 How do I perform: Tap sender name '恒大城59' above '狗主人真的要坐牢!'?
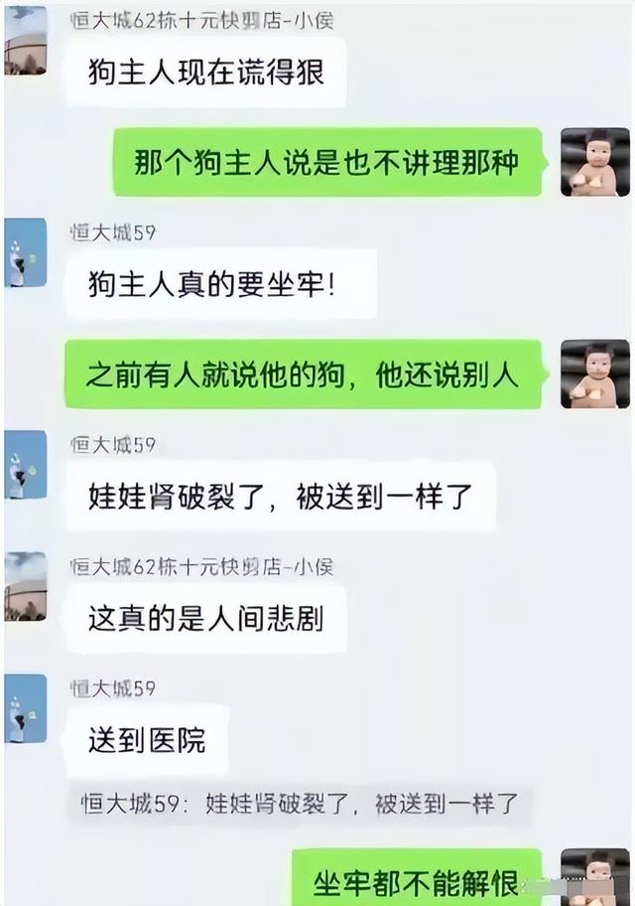pos(112,232)
